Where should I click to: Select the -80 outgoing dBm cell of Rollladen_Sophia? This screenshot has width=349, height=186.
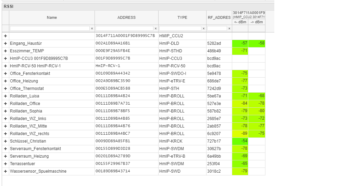pyautogui.click(x=257, y=111)
